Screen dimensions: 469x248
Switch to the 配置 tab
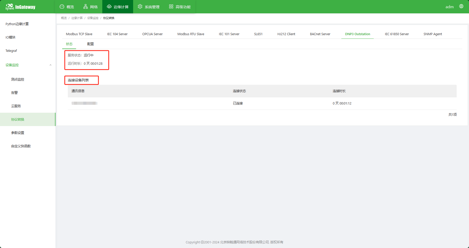click(90, 44)
